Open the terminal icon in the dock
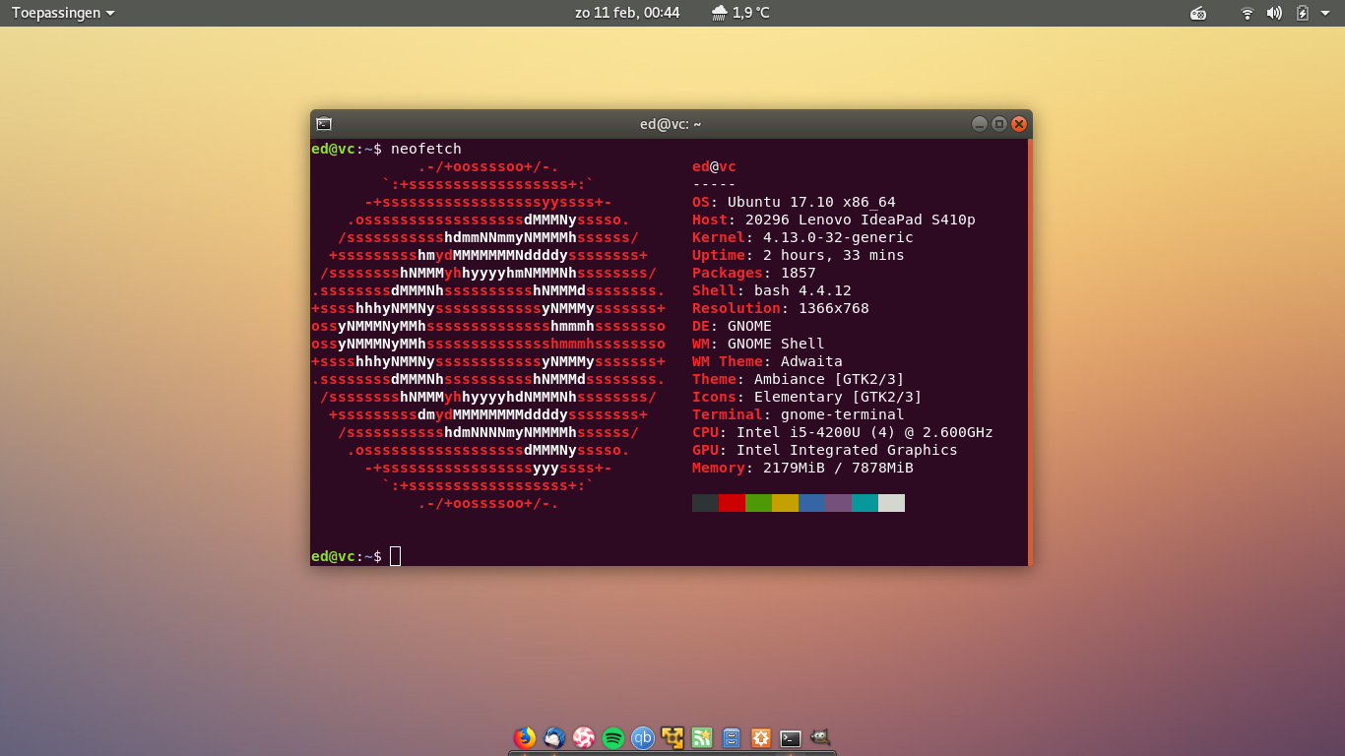 click(x=791, y=737)
